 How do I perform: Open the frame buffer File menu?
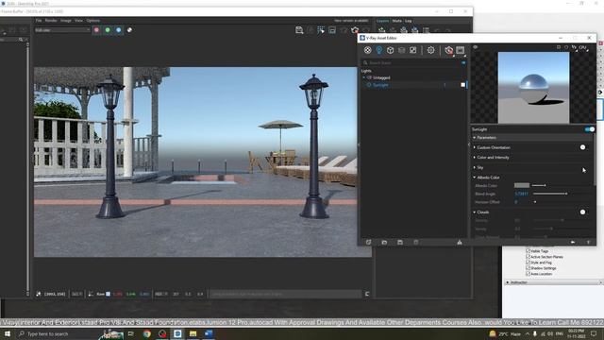tap(39, 21)
